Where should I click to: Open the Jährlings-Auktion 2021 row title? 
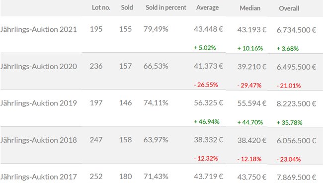coord(39,29)
